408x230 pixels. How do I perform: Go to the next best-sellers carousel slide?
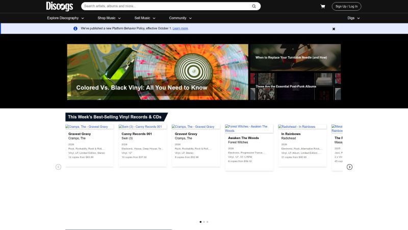pyautogui.click(x=349, y=167)
